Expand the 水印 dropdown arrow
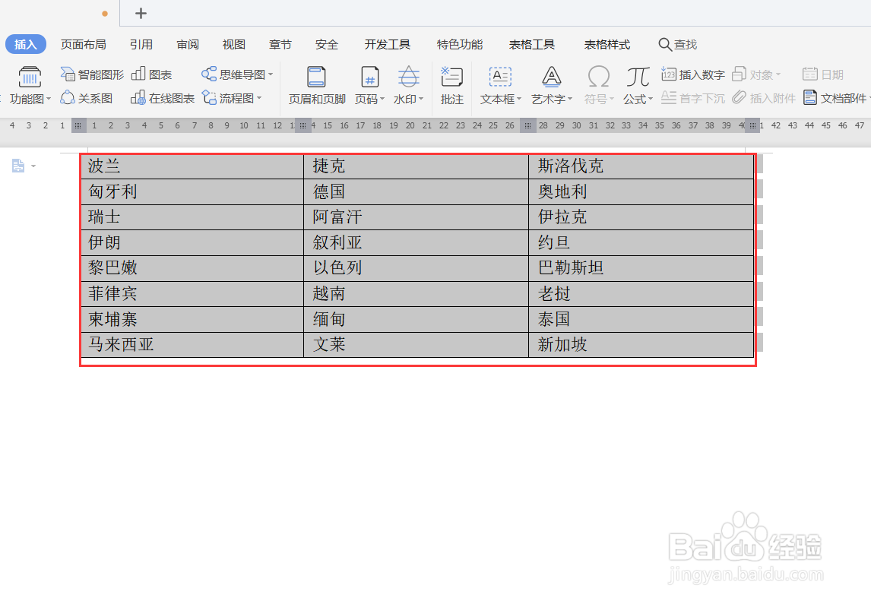 pos(421,99)
